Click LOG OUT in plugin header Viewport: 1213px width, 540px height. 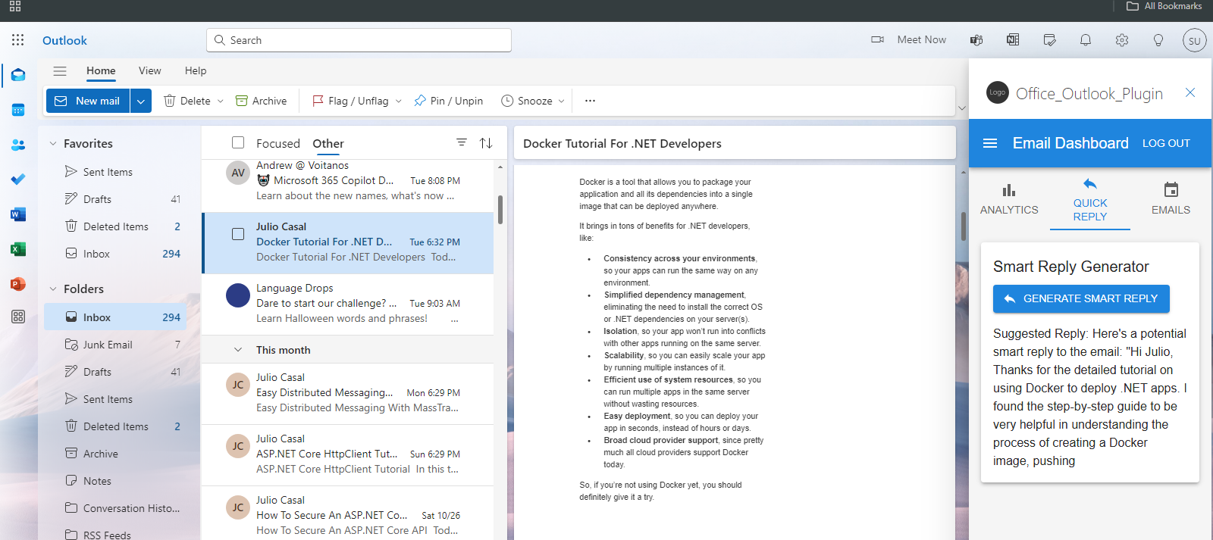tap(1166, 143)
